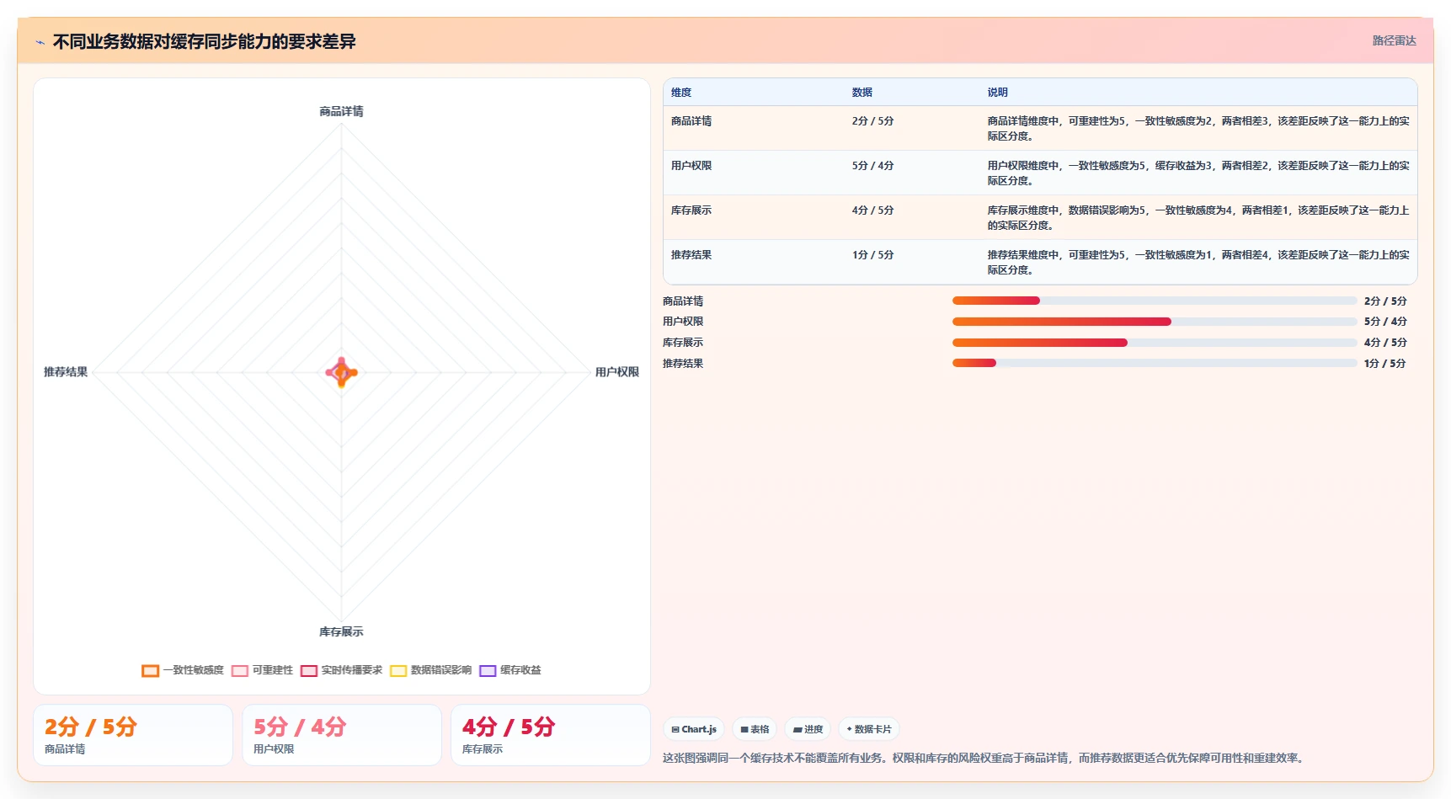Toggle the 缓存收益 legend series
This screenshot has width=1451, height=799.
(x=509, y=670)
